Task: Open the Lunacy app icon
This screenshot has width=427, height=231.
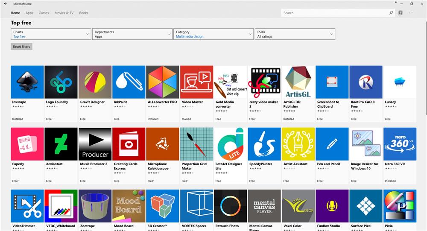Action: 400,82
